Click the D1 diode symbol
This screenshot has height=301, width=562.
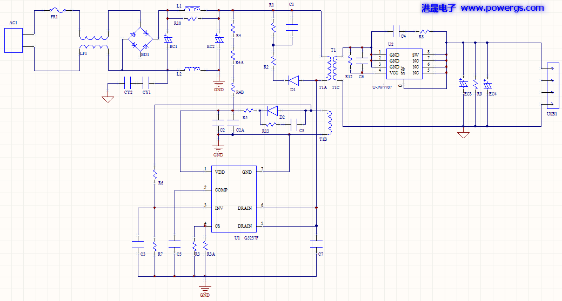[294, 80]
